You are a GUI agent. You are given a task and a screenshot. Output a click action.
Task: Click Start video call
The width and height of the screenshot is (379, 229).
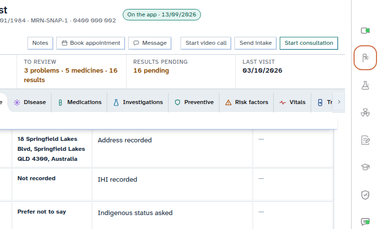pos(206,43)
